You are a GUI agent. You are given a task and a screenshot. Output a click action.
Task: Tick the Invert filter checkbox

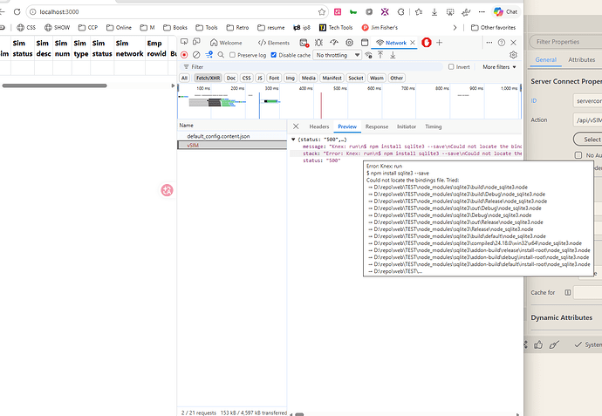(x=451, y=67)
